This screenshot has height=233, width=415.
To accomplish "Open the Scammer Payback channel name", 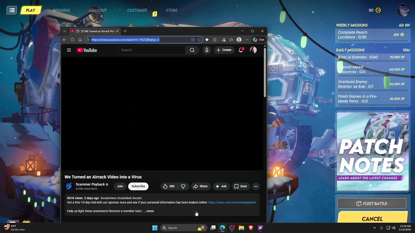I will tap(90, 184).
